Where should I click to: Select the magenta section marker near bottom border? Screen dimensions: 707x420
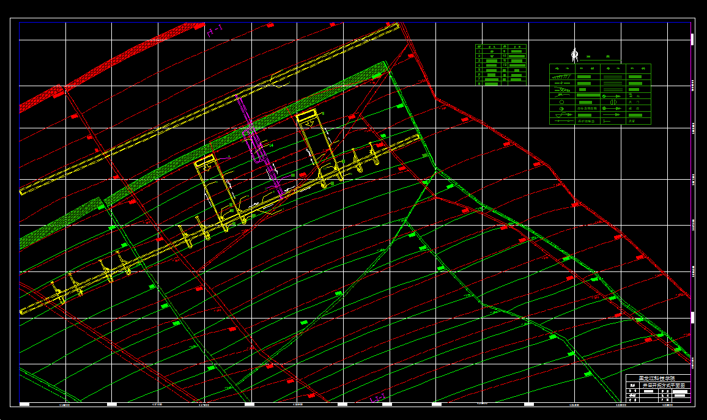pos(378,397)
